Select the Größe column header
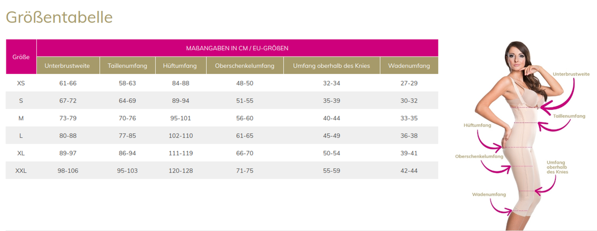The image size is (597, 231). [21, 57]
